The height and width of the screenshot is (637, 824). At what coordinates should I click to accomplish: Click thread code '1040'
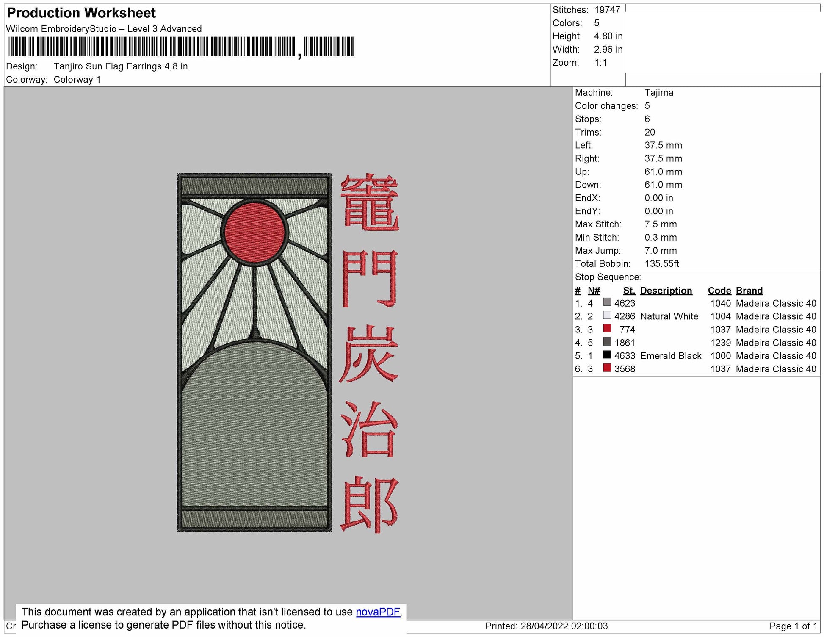point(721,303)
